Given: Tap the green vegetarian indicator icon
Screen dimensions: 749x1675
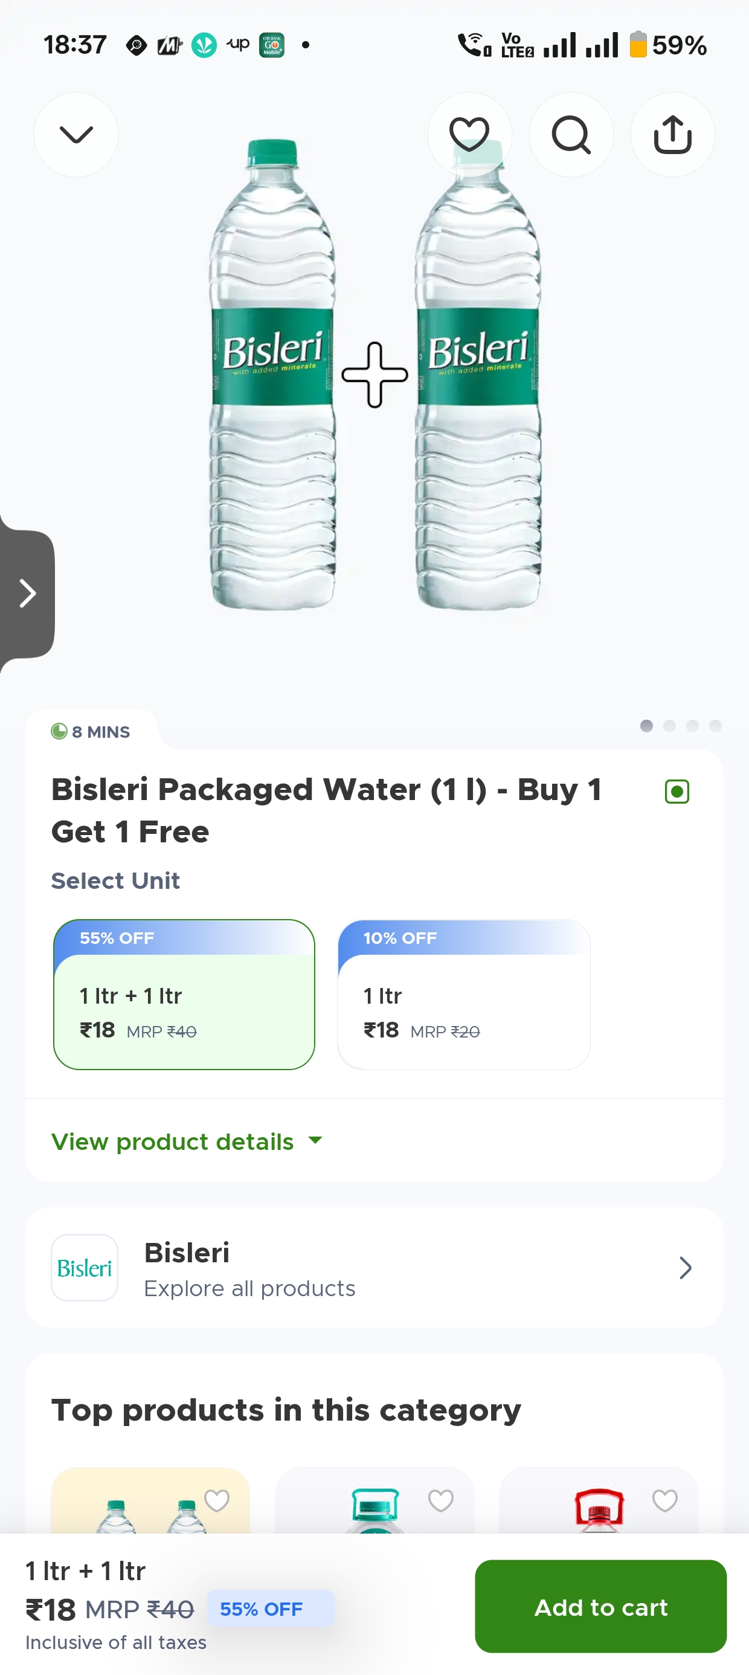Looking at the screenshot, I should 677,792.
